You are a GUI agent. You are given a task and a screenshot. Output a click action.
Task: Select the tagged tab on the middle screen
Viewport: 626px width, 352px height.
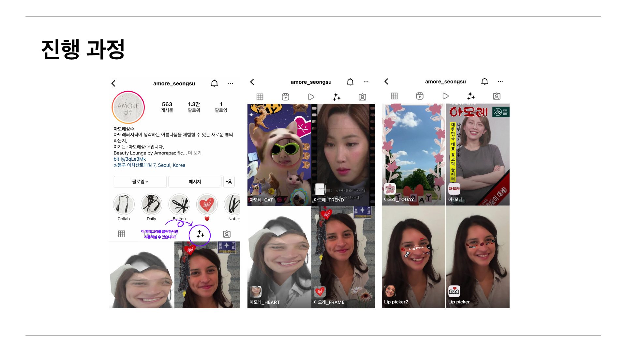pos(362,97)
